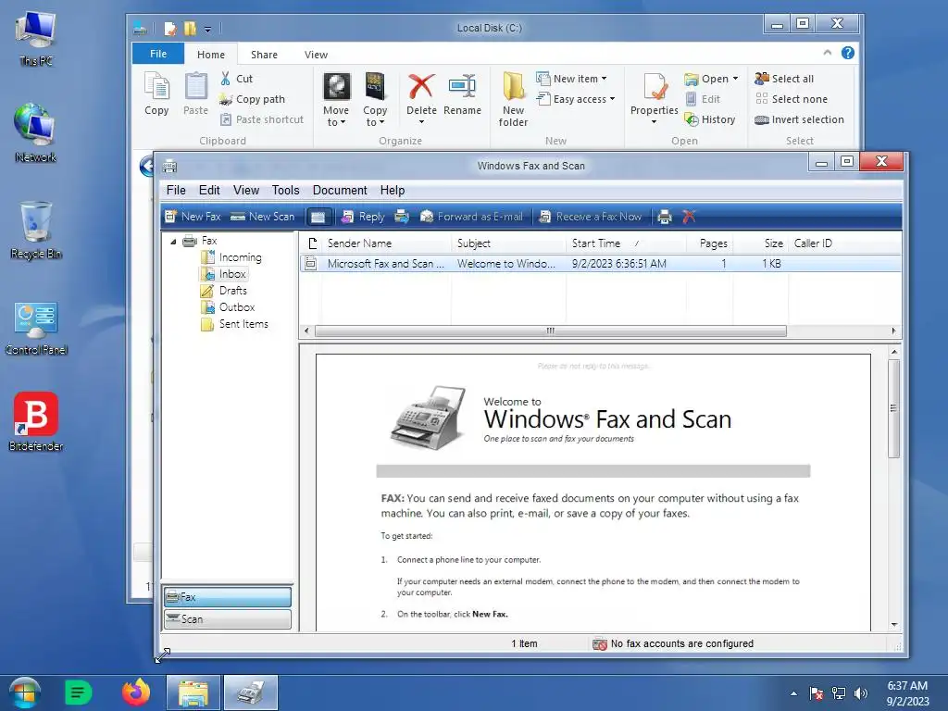Click Invert selection in Explorer ribbon

coord(799,119)
